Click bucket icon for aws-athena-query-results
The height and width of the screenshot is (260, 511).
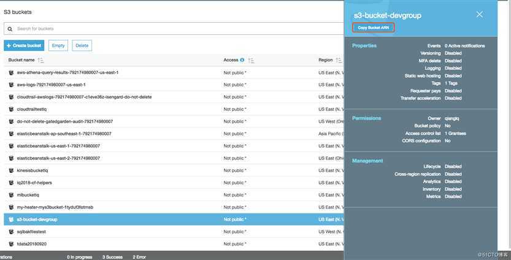click(12, 72)
